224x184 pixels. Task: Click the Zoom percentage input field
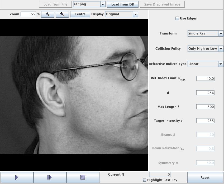pyautogui.click(x=28, y=14)
